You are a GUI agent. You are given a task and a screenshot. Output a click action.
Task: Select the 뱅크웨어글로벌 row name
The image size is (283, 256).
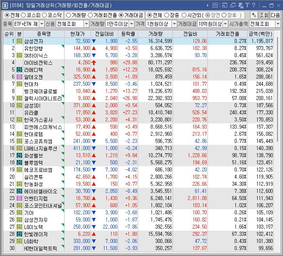pos(41,91)
